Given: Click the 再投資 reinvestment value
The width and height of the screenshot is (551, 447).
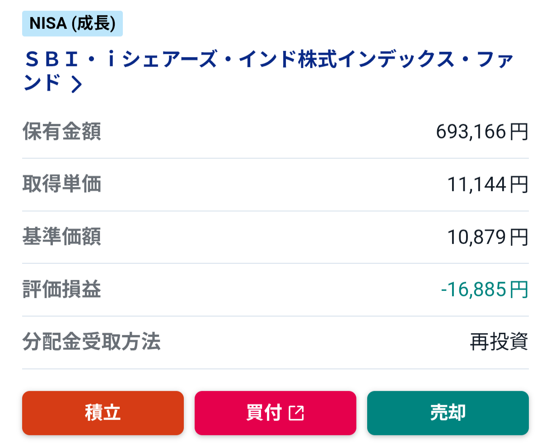Looking at the screenshot, I should [x=499, y=342].
